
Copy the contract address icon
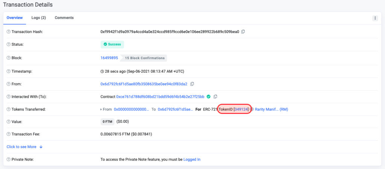[x=215, y=97]
